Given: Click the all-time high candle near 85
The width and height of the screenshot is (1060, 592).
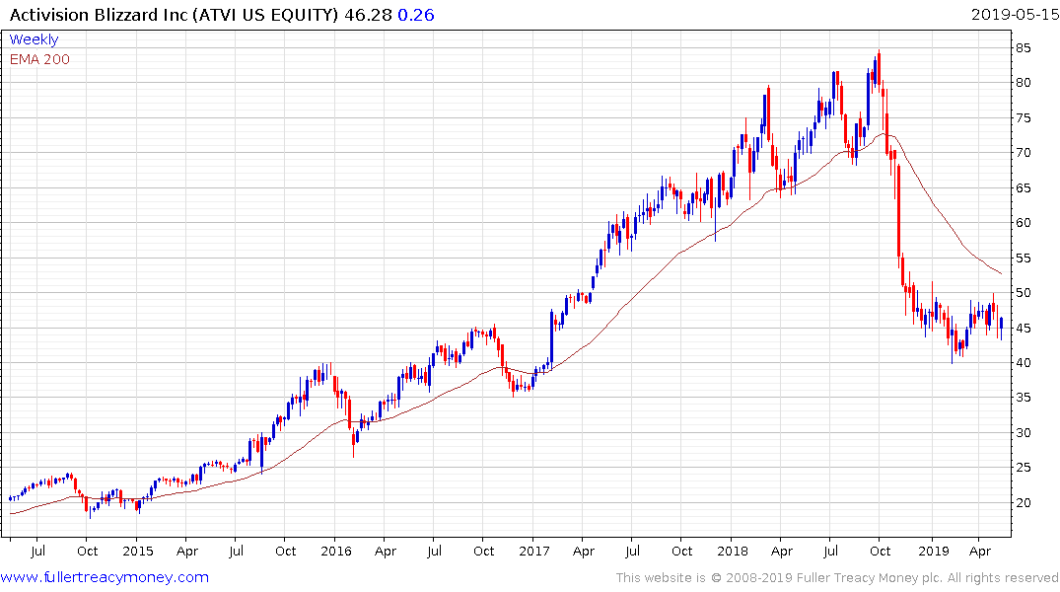Looking at the screenshot, I should click(x=879, y=68).
